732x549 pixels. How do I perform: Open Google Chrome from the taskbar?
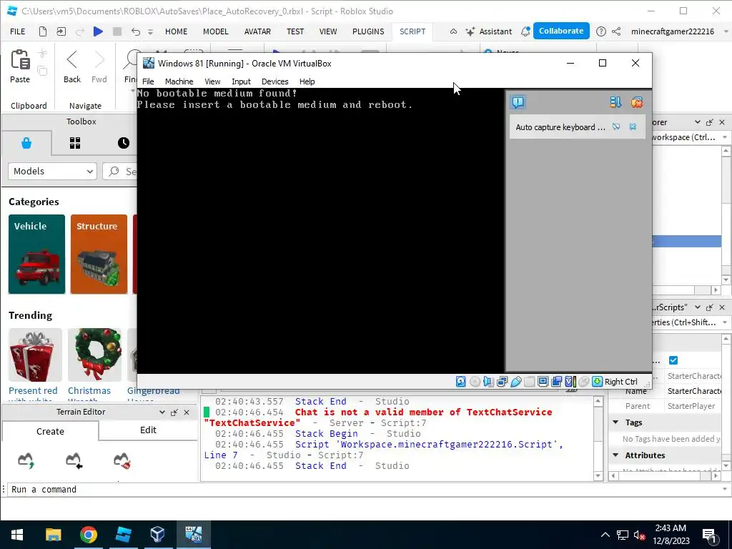coord(88,535)
